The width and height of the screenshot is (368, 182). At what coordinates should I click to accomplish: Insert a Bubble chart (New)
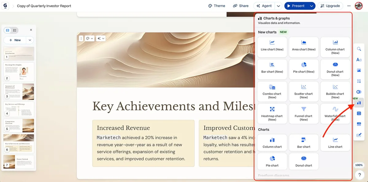335,91
